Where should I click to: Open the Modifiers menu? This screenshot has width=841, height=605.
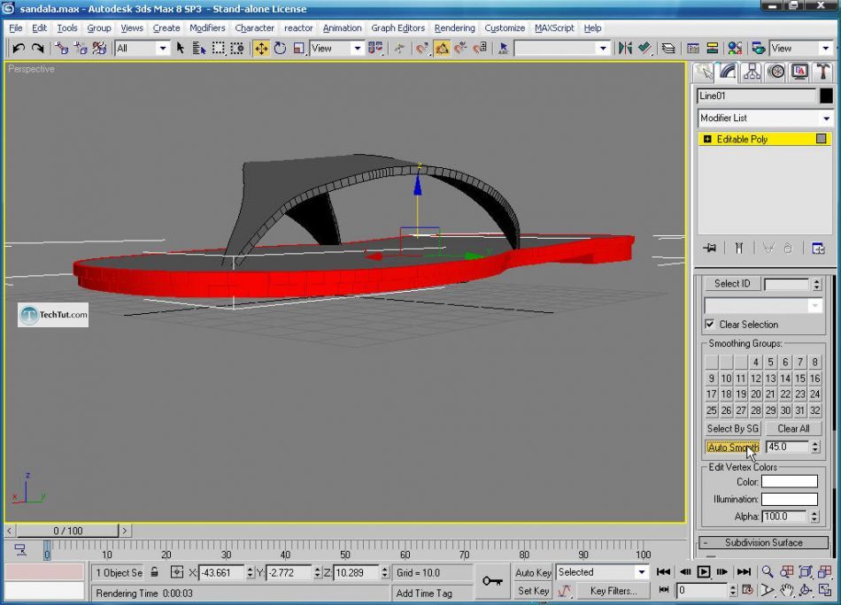[207, 28]
